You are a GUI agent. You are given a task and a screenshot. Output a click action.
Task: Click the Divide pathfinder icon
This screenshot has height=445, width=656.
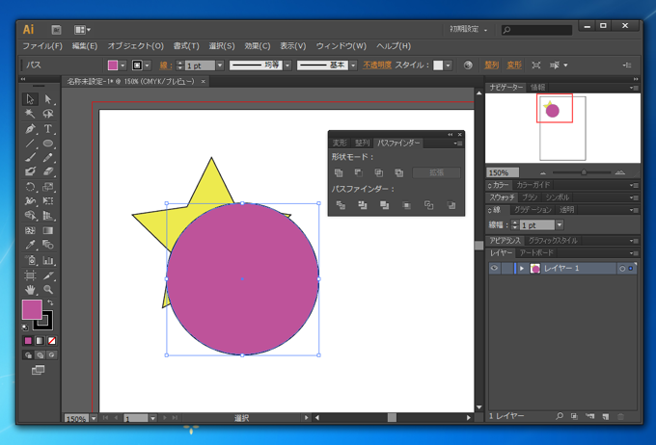pyautogui.click(x=341, y=205)
